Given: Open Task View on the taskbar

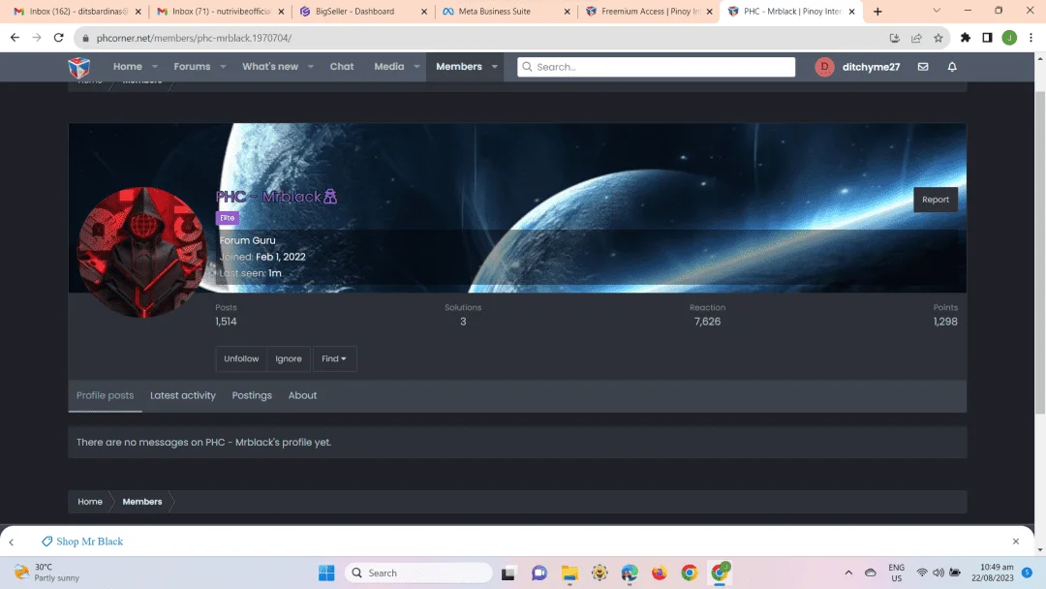Looking at the screenshot, I should click(x=509, y=573).
